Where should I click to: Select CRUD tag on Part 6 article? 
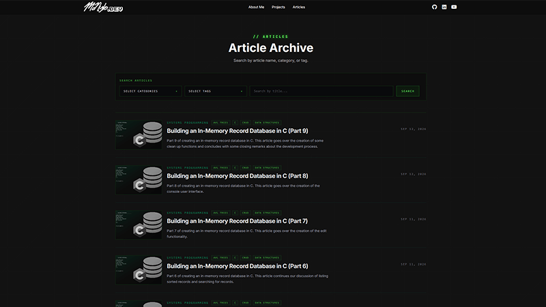coord(246,258)
